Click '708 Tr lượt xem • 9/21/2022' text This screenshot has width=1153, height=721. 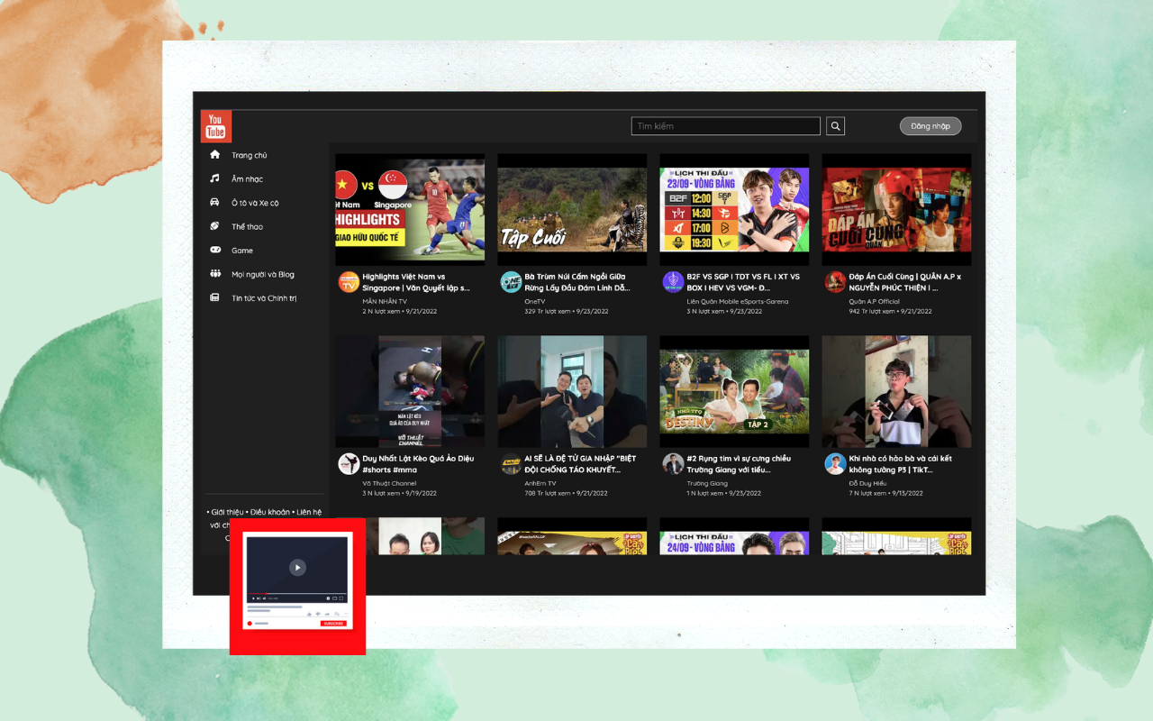566,494
